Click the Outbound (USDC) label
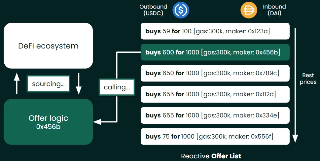The width and height of the screenshot is (320, 161). point(153,10)
